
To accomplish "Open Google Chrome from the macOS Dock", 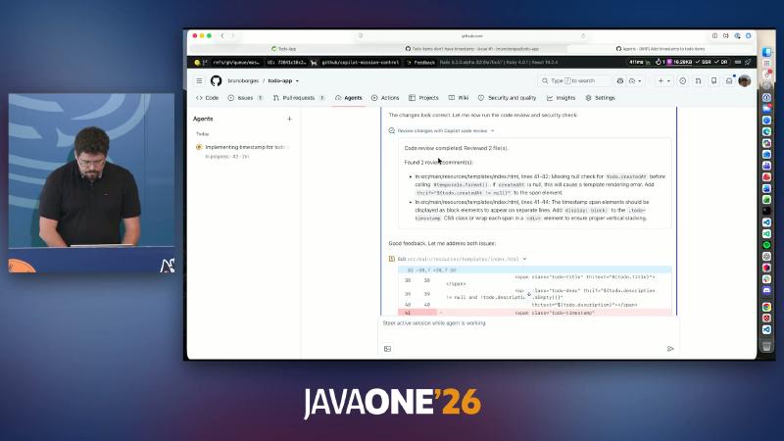I will (x=766, y=307).
